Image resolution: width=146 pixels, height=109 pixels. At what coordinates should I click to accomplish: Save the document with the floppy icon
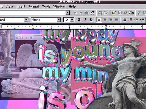[x=120, y=13]
